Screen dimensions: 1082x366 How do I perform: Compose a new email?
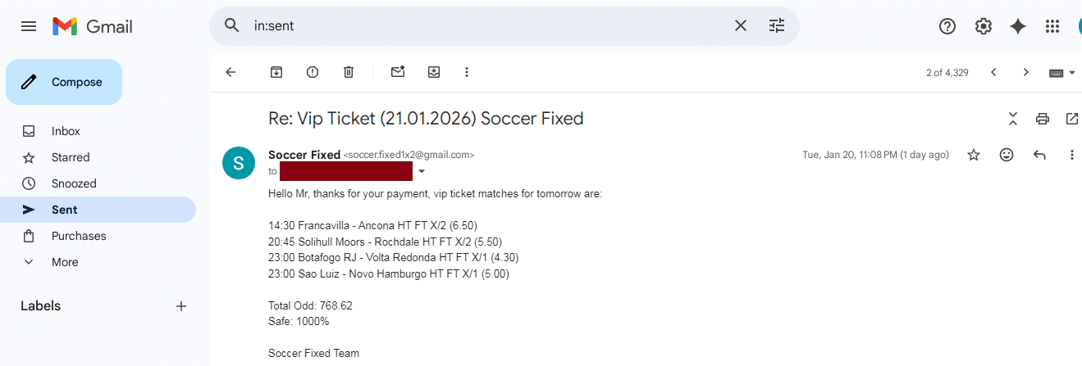click(x=64, y=82)
